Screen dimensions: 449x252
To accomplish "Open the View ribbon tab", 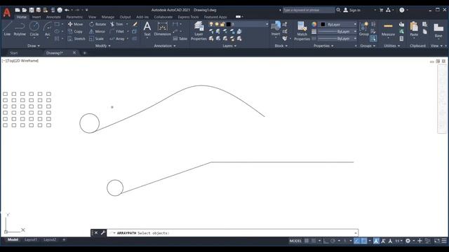I will point(92,17).
